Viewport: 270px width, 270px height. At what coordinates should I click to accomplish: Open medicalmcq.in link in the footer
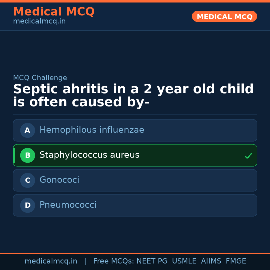point(51,261)
